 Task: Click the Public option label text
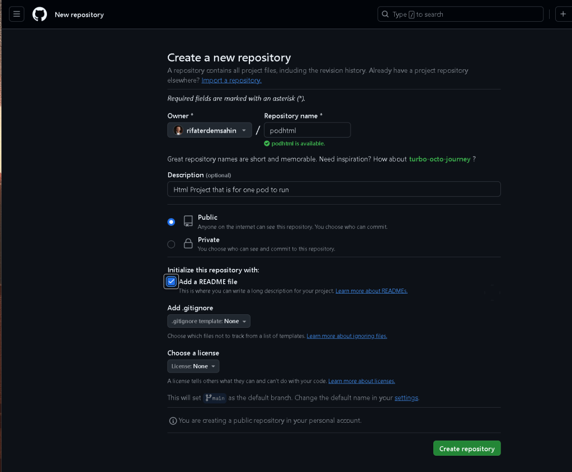(207, 217)
